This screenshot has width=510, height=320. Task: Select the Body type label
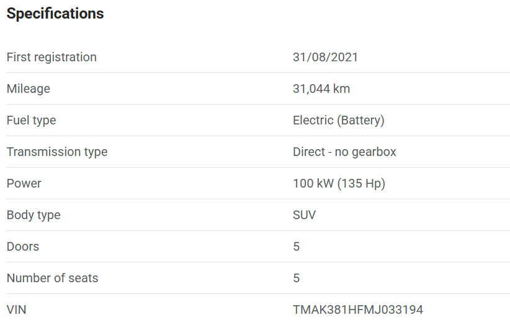[x=34, y=215]
